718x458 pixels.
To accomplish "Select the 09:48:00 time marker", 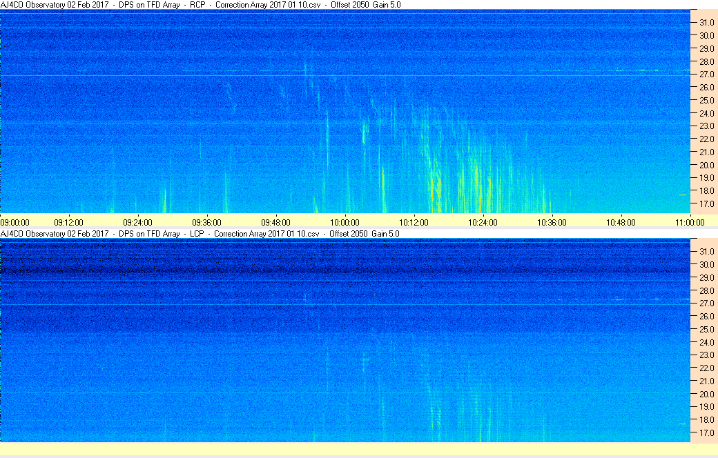I will coord(275,222).
